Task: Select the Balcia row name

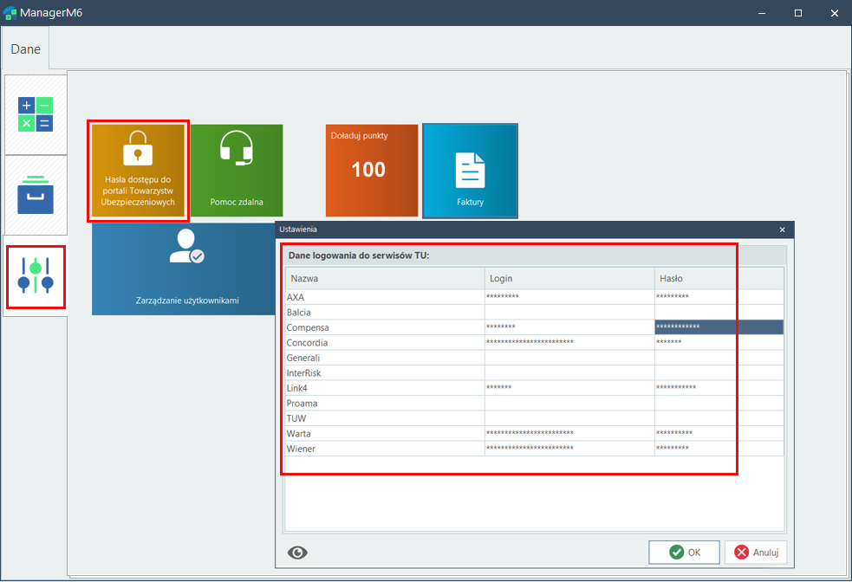Action: click(x=385, y=312)
